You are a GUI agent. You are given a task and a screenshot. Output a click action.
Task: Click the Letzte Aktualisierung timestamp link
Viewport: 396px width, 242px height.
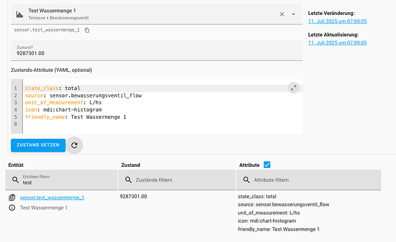337,42
